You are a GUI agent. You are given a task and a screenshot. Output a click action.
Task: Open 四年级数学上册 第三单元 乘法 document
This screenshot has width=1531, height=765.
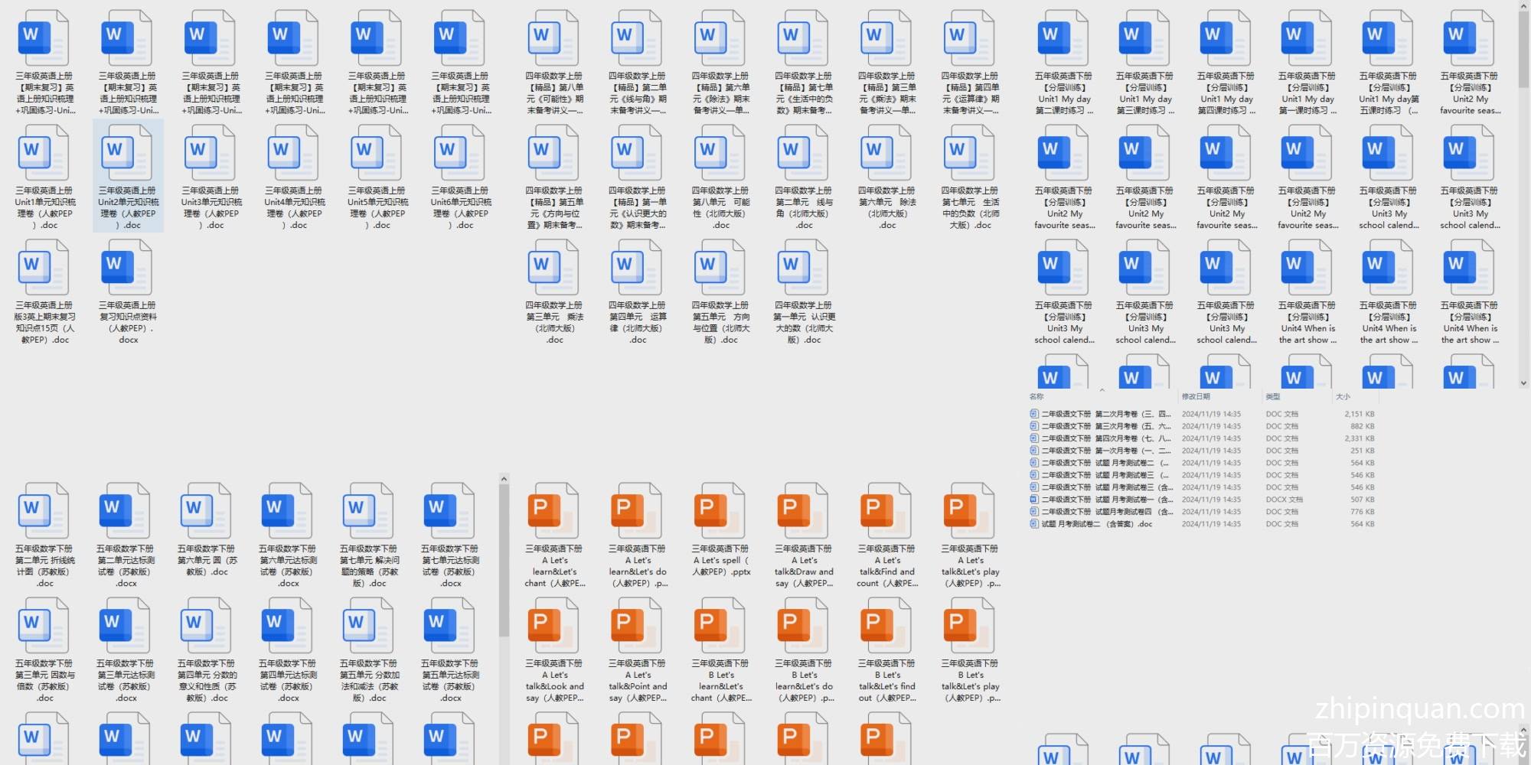554,291
